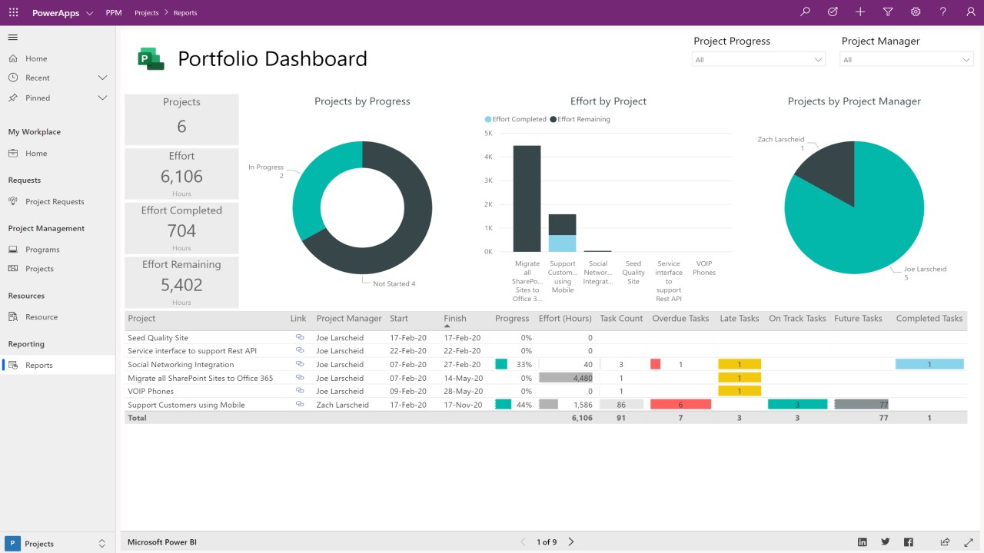Click Effort Completed legend swatch
The width and height of the screenshot is (984, 553).
(x=487, y=119)
